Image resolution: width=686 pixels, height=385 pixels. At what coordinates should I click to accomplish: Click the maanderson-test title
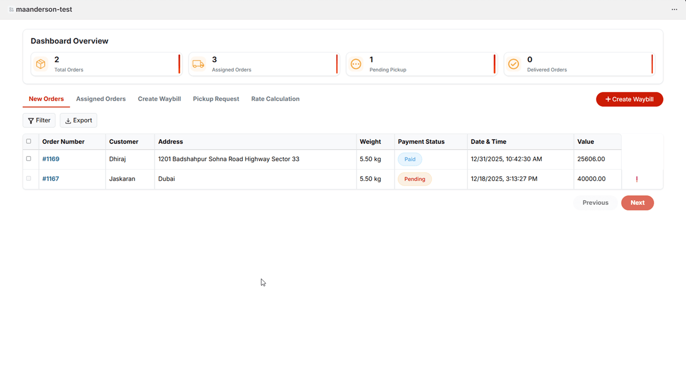(x=44, y=9)
